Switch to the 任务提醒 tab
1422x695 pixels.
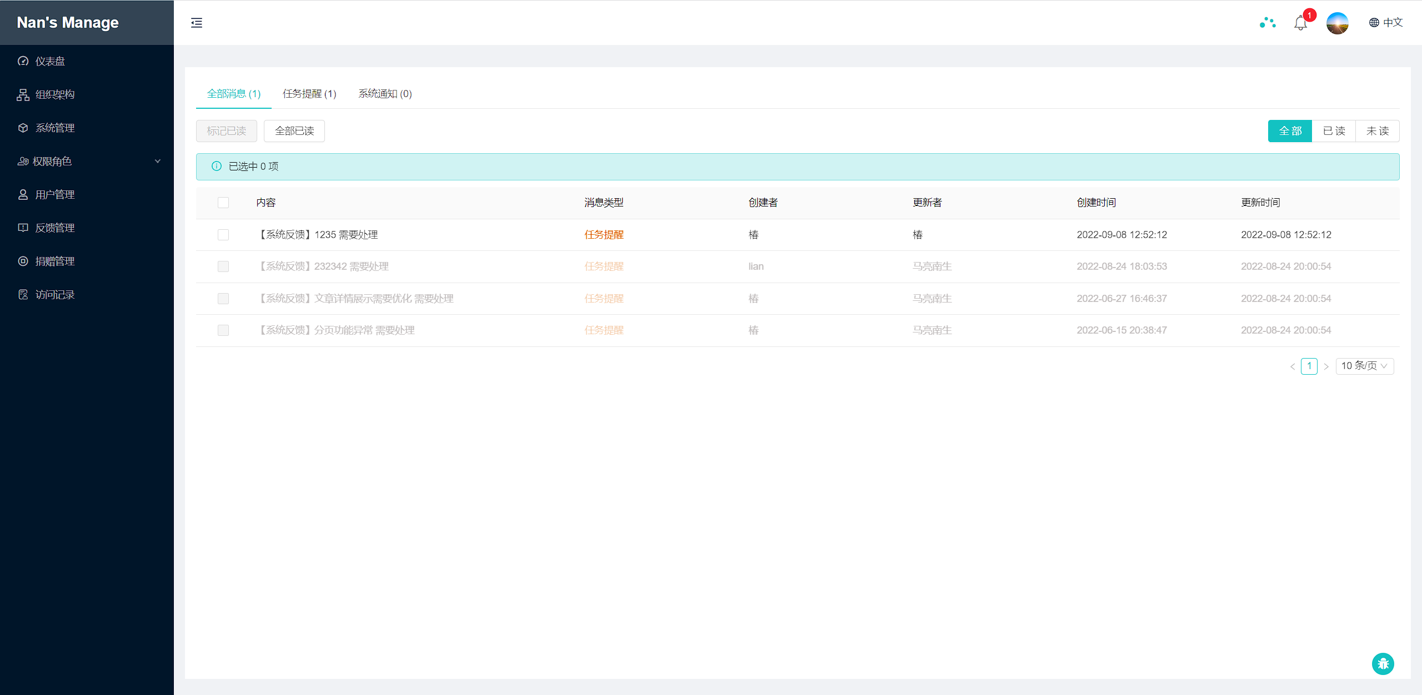[309, 93]
